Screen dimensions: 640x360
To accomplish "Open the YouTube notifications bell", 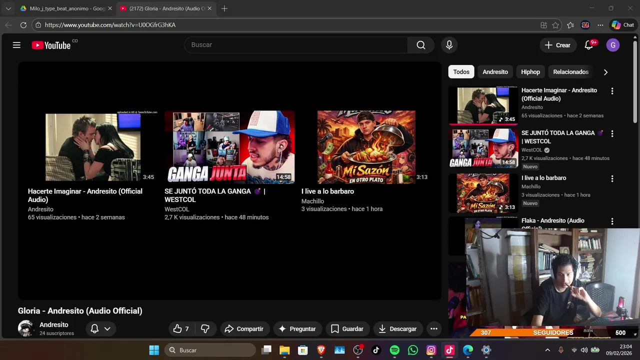I will 588,45.
